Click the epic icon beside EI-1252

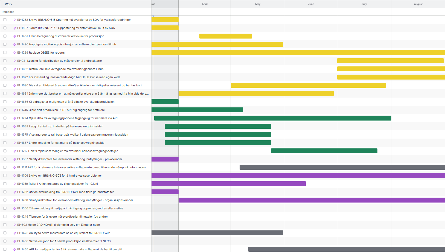click(x=15, y=20)
